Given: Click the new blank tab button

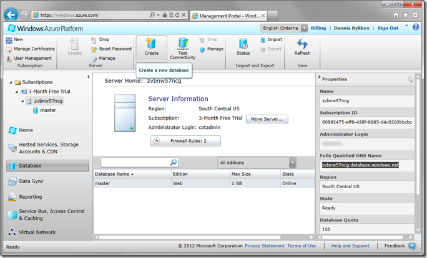Looking at the screenshot, I should click(x=273, y=16).
